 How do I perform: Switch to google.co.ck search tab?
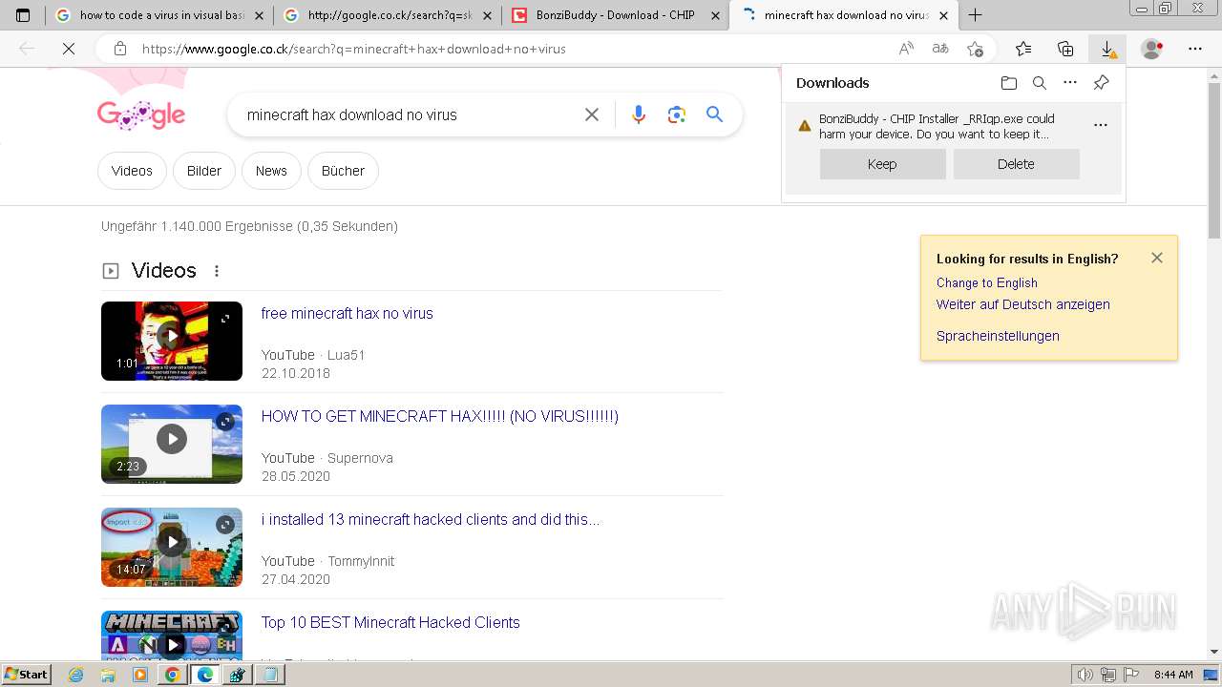click(386, 15)
